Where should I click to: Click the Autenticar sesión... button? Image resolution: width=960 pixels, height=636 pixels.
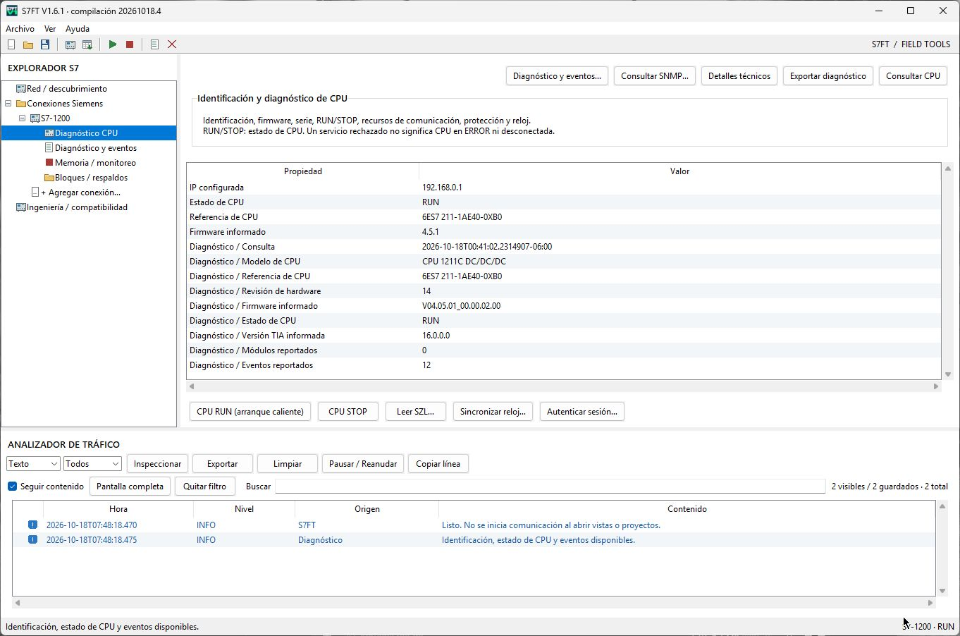(x=582, y=412)
